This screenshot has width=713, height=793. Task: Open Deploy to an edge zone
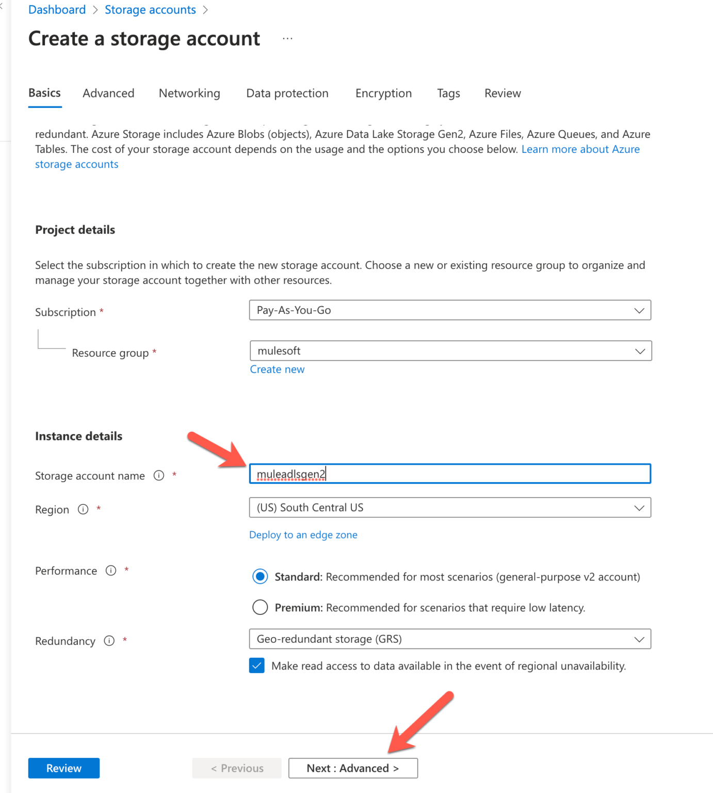303,535
